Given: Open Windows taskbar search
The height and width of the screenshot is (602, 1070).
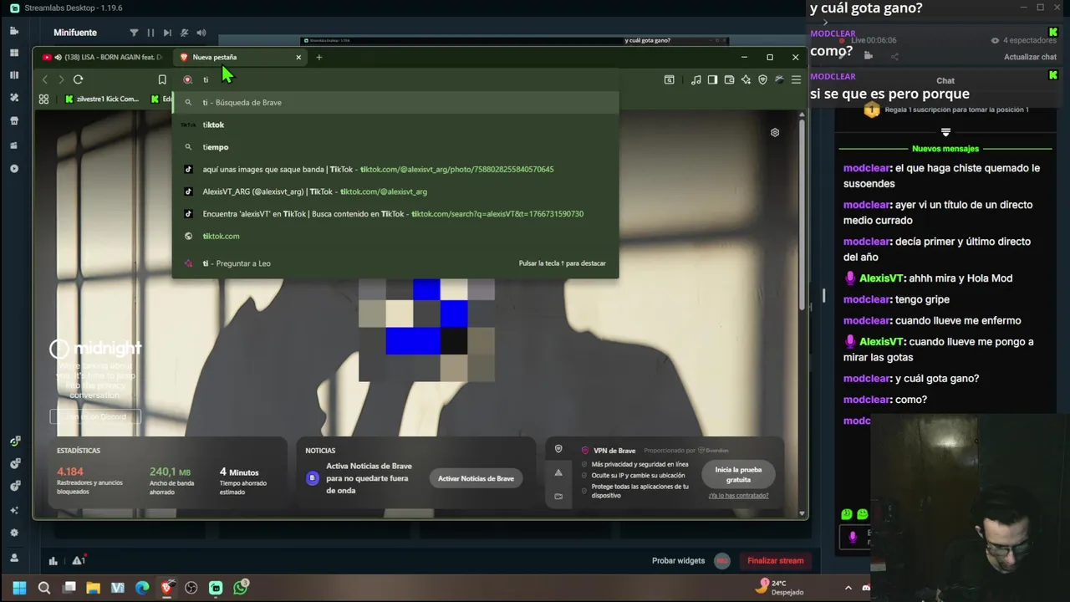Looking at the screenshot, I should (44, 588).
